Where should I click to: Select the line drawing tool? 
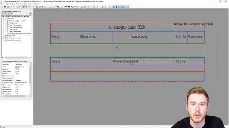(x=50, y=7)
